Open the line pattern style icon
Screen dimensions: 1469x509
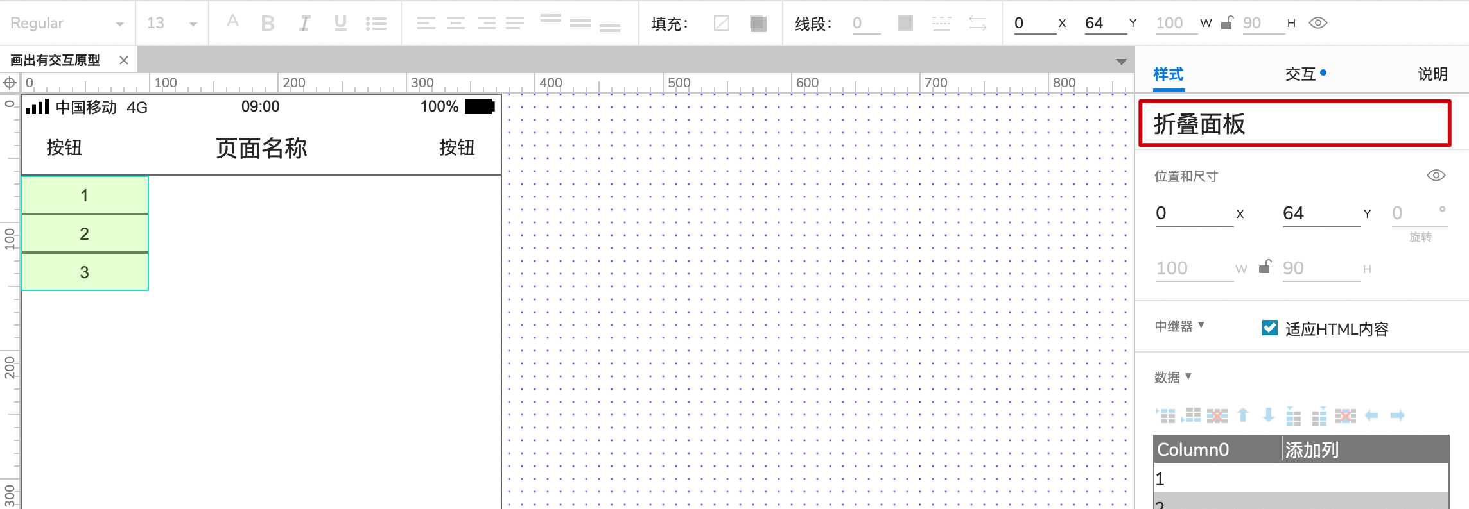click(941, 24)
